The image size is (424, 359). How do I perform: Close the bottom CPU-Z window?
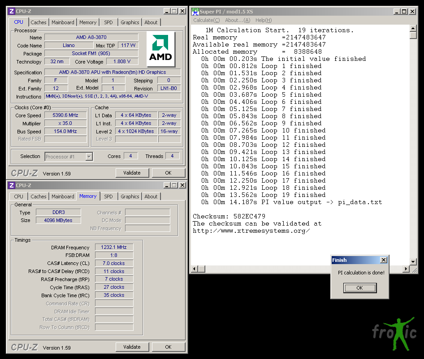coord(182,185)
